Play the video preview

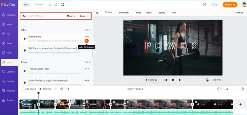[x=173, y=80]
